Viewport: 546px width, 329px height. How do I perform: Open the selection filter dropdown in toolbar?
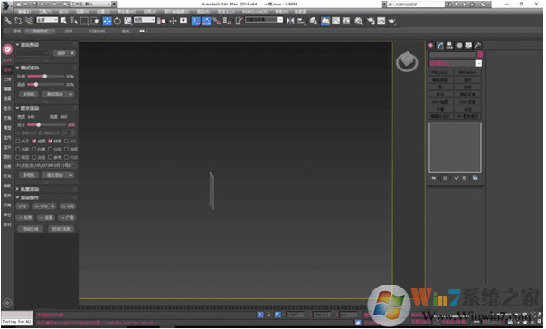[x=47, y=20]
